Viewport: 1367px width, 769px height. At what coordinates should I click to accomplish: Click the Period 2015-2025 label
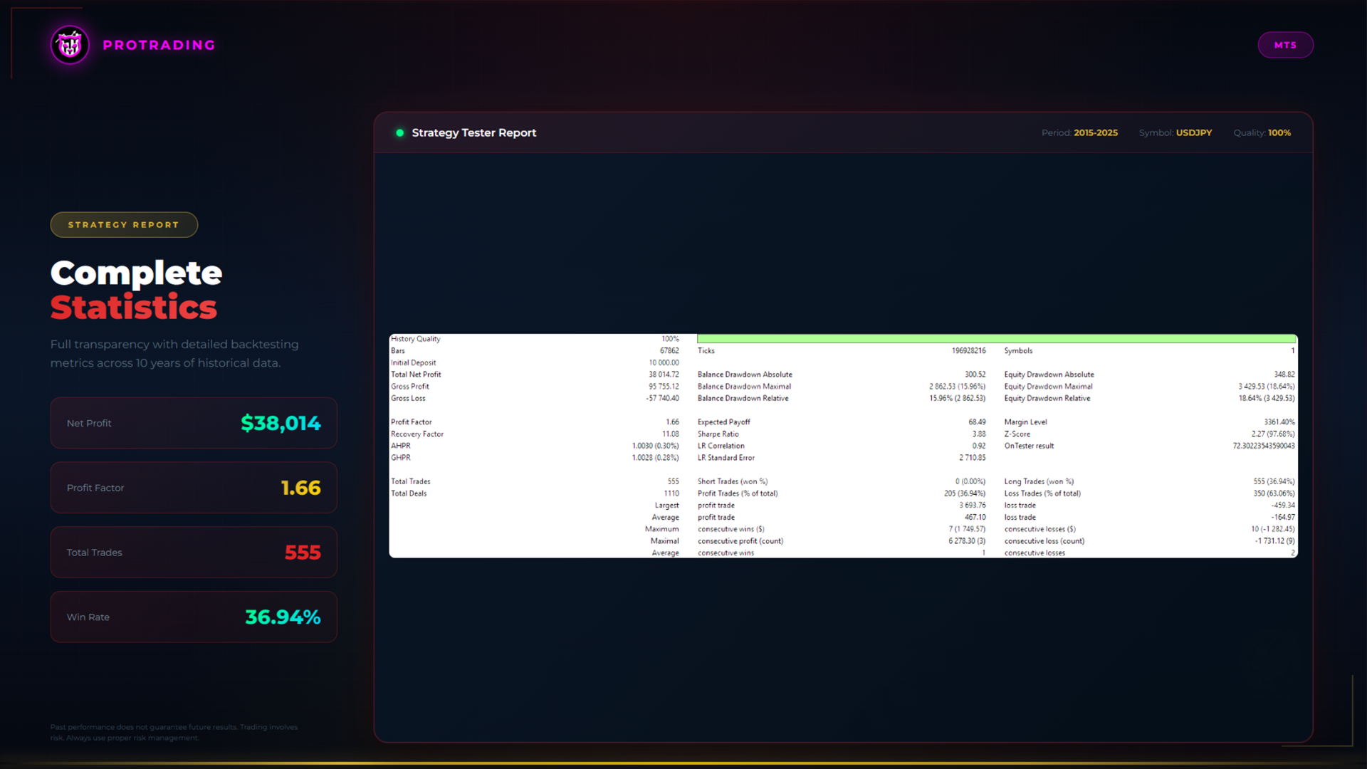(x=1079, y=132)
